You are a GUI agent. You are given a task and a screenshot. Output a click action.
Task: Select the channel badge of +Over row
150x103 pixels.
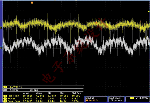point(5,98)
